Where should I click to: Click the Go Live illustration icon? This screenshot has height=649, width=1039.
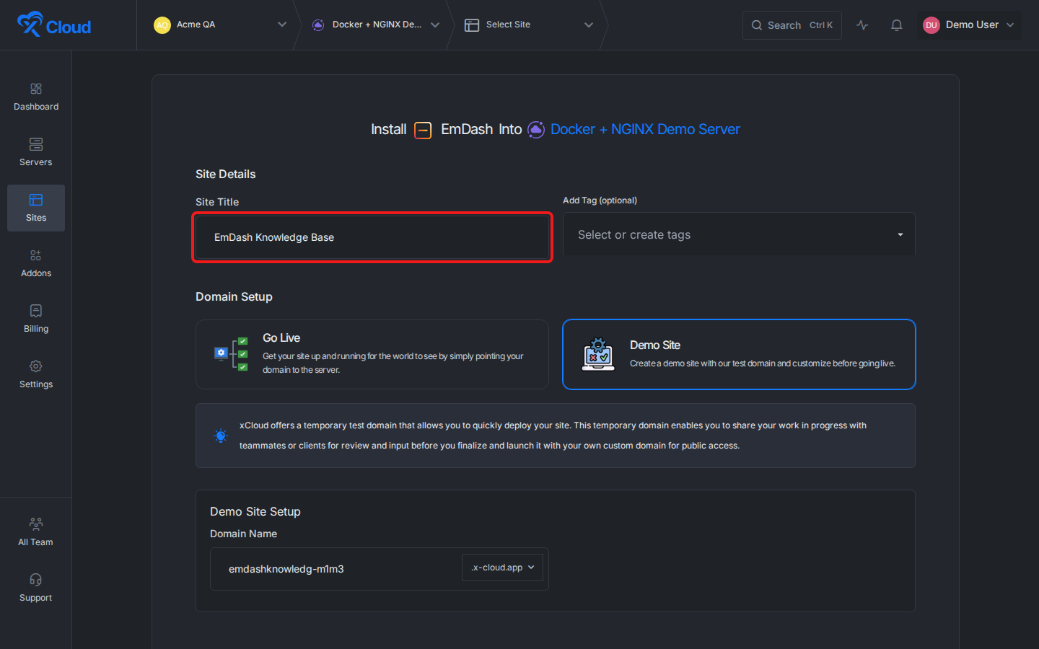(232, 354)
